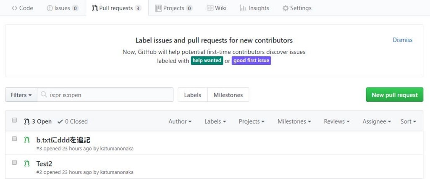Click the Projects board icon
430x179 pixels.
click(158, 8)
